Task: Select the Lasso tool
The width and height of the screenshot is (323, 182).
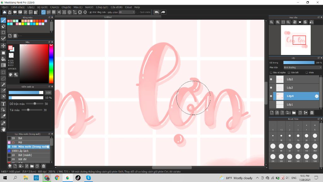Action: [x=3, y=78]
